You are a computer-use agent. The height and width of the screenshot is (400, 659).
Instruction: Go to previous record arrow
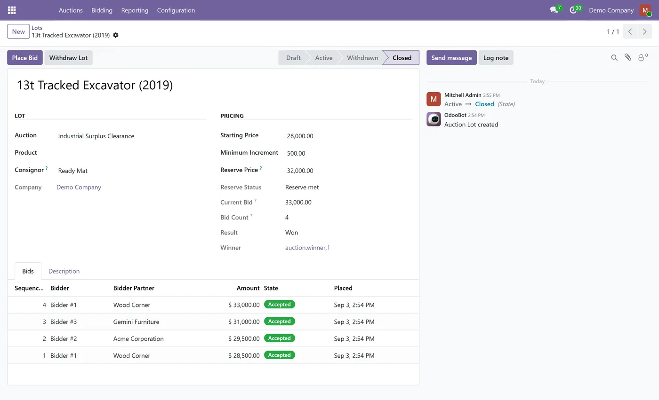tap(630, 31)
